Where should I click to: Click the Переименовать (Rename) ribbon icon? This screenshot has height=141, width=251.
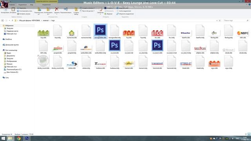66,11
